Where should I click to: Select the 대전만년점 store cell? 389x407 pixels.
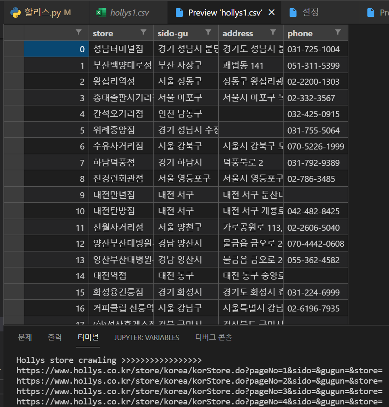tap(121, 195)
